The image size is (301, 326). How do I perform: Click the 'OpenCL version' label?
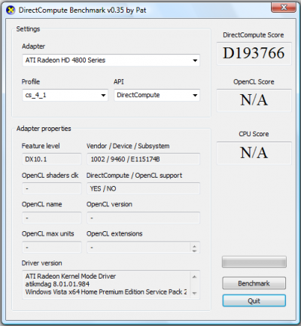pyautogui.click(x=109, y=204)
